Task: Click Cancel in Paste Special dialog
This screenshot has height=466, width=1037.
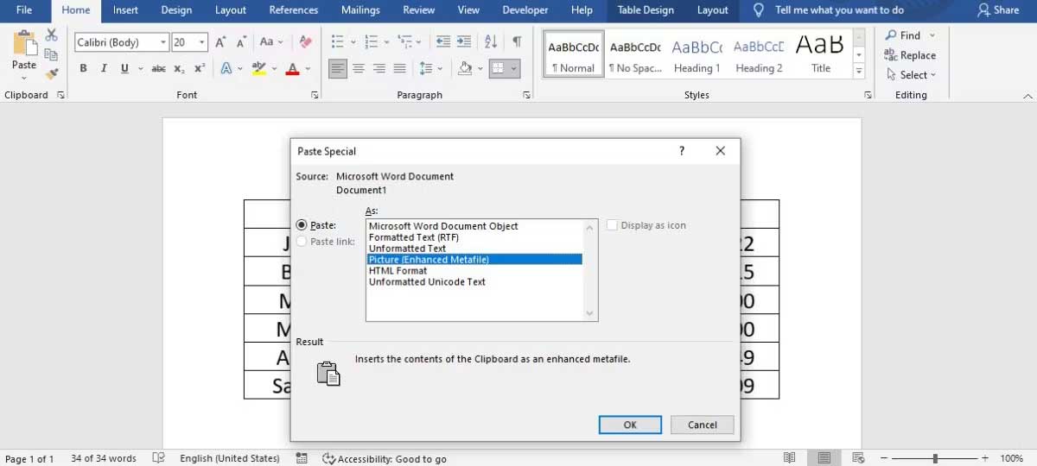Action: coord(702,425)
